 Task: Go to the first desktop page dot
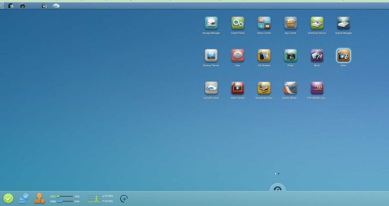coord(275,173)
